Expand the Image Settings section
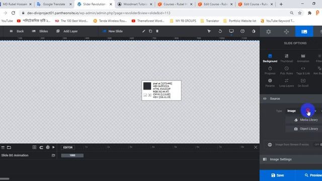The height and width of the screenshot is (181, 322). (291, 159)
